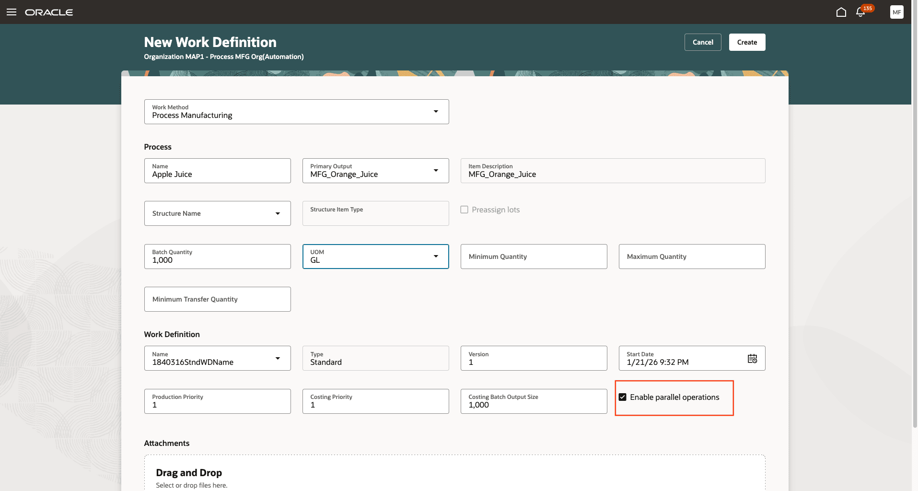Click the Oracle logo

click(49, 12)
